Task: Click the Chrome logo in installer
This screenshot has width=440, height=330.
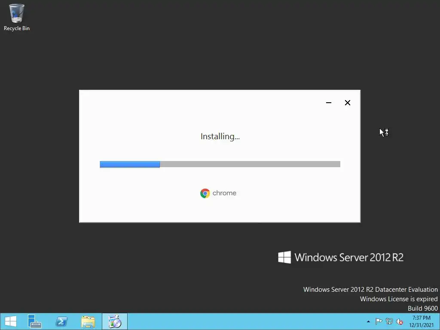Action: (205, 193)
